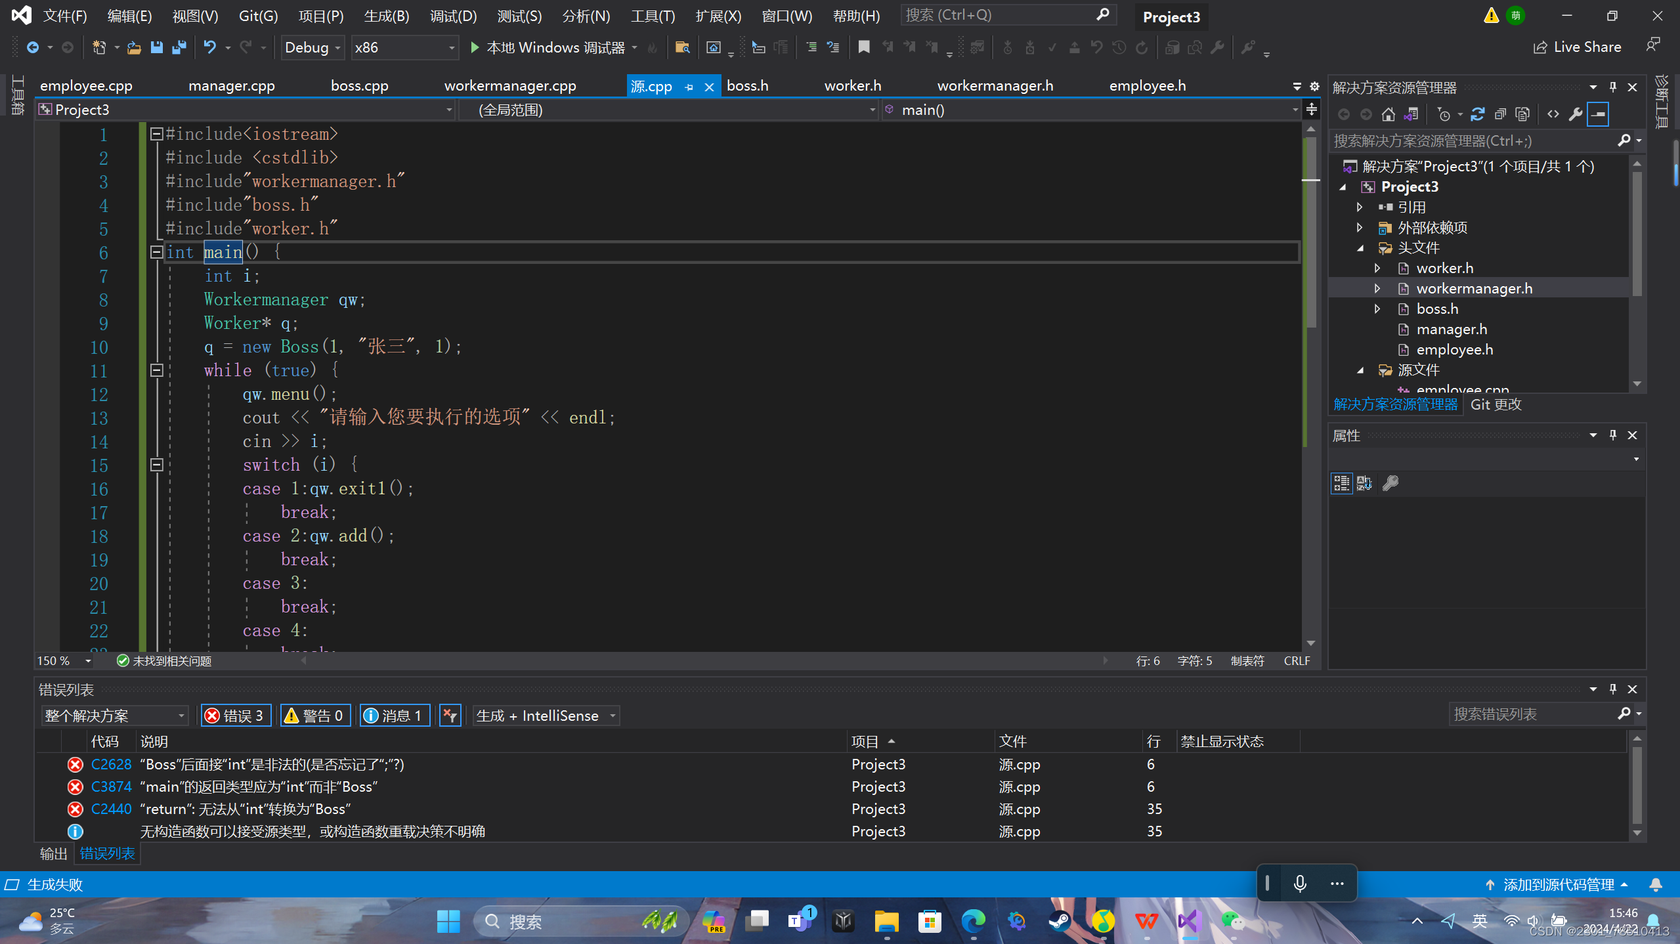Screen dimensions: 1680x944
Task: Save the current file with the disk icon
Action: [x=156, y=47]
